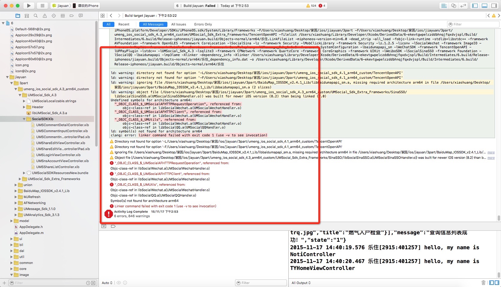Screen dimensions: 501x287
Task: Select the Recent scope tab
Action: [x=124, y=24]
